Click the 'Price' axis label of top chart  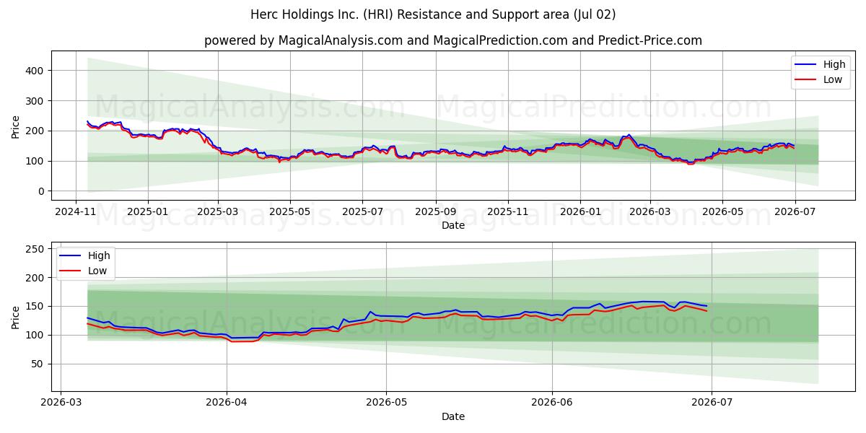(16, 126)
